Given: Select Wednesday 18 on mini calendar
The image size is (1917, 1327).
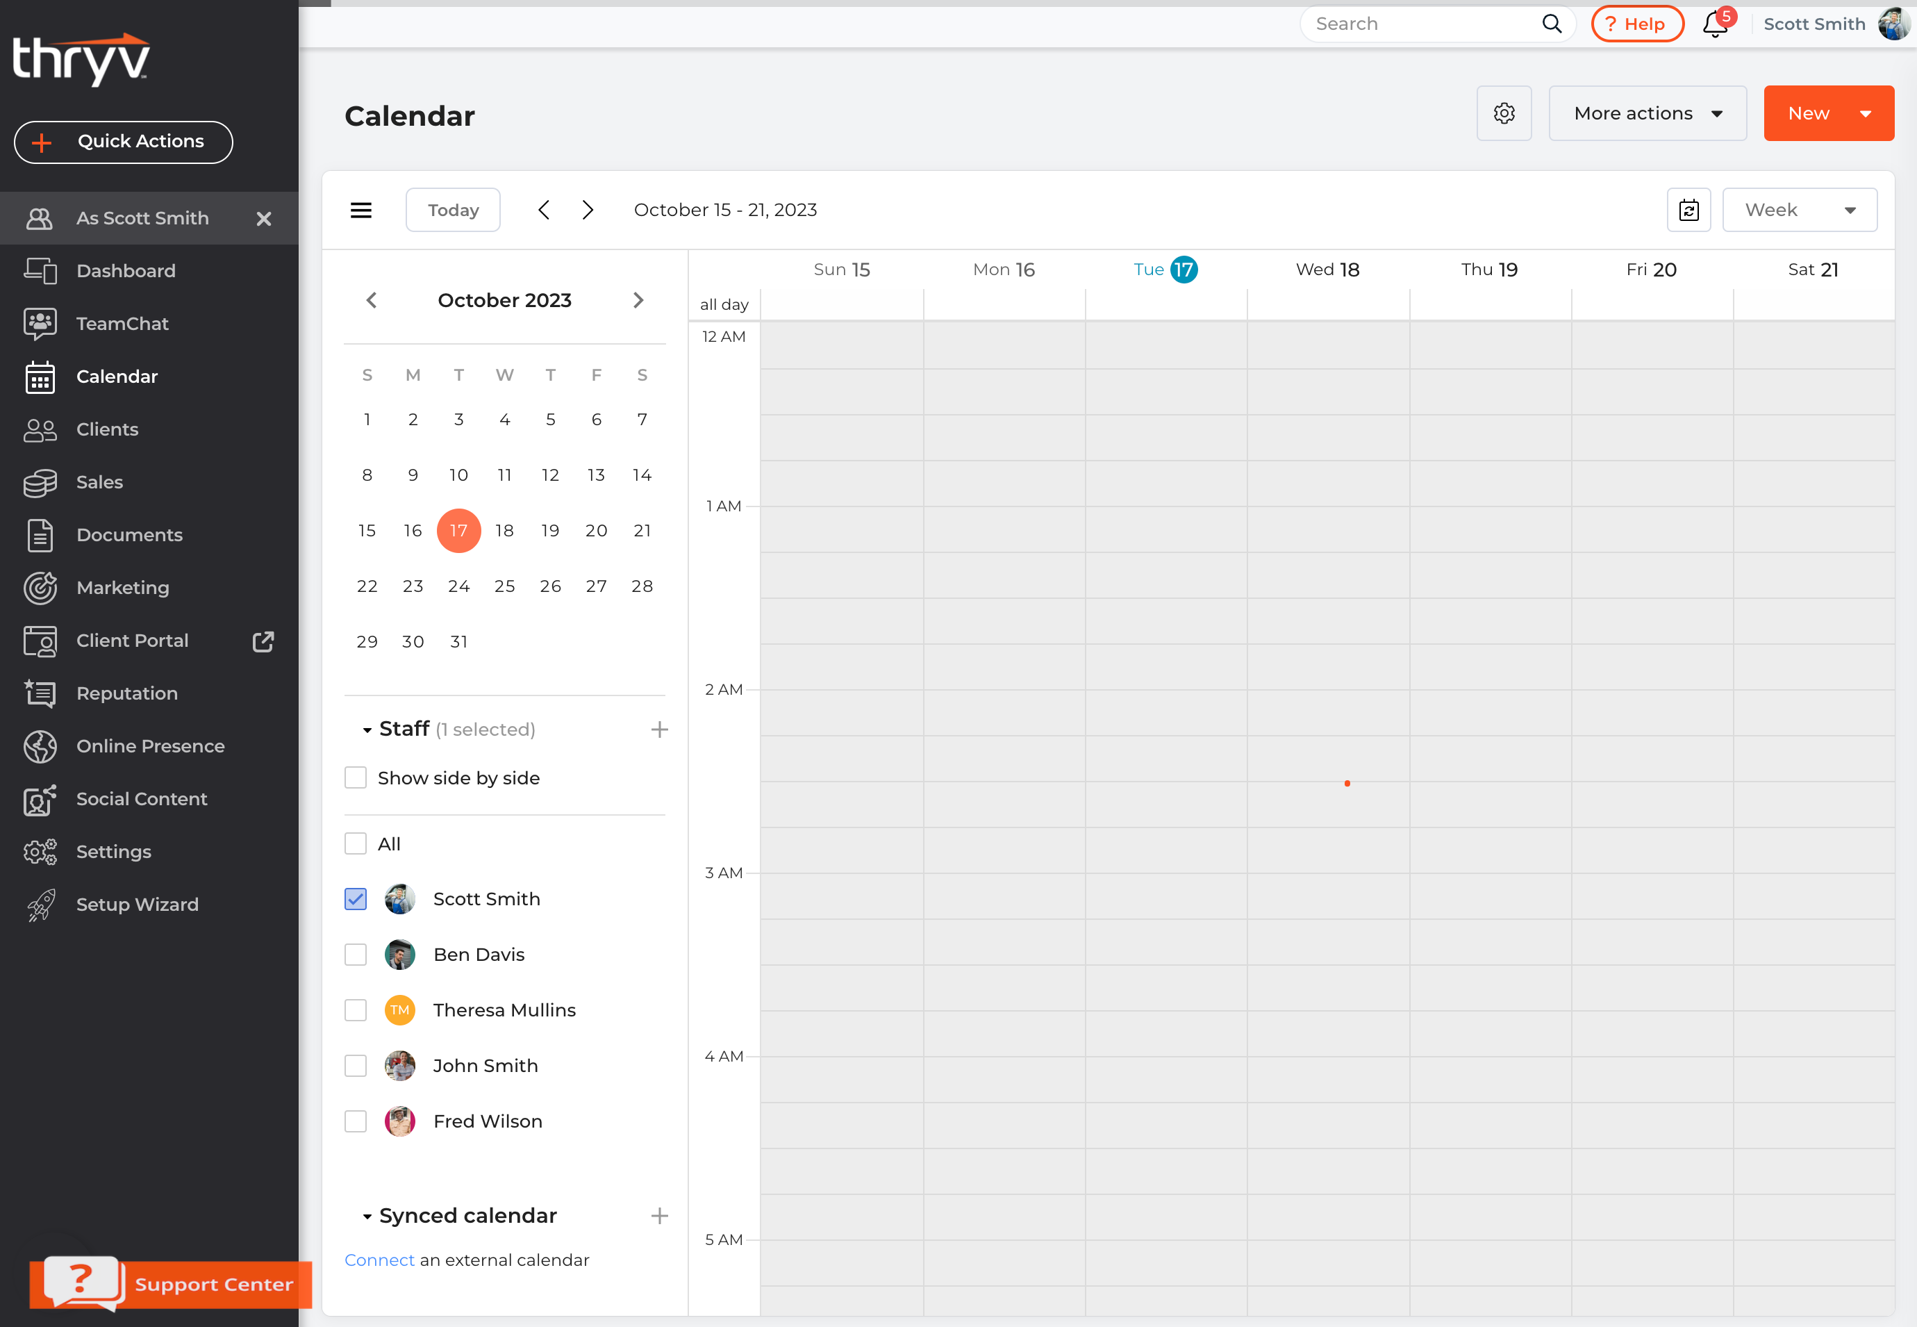Looking at the screenshot, I should (x=504, y=530).
